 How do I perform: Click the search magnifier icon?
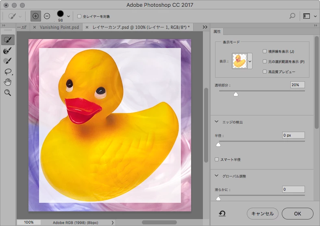point(292,16)
